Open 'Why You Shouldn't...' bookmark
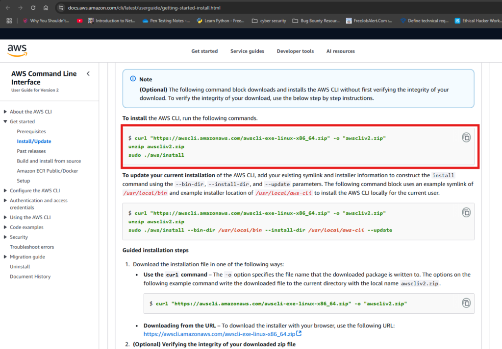 [x=46, y=21]
